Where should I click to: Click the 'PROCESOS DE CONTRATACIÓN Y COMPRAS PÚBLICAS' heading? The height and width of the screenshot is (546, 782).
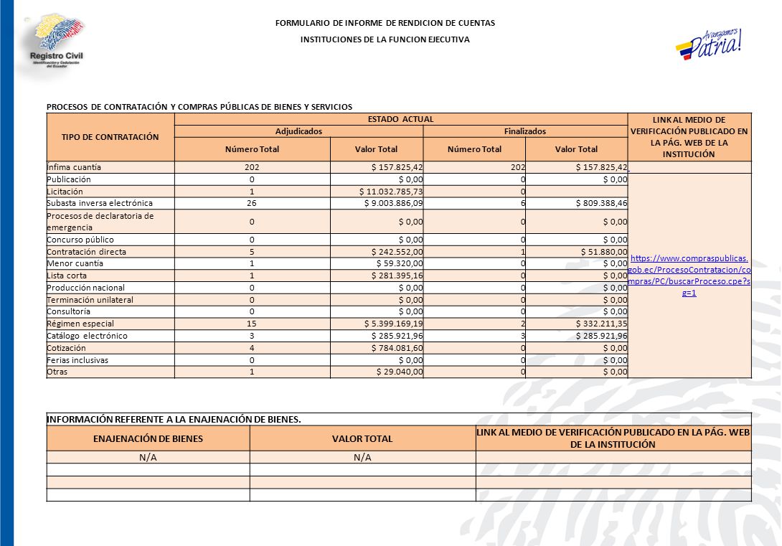tap(199, 107)
